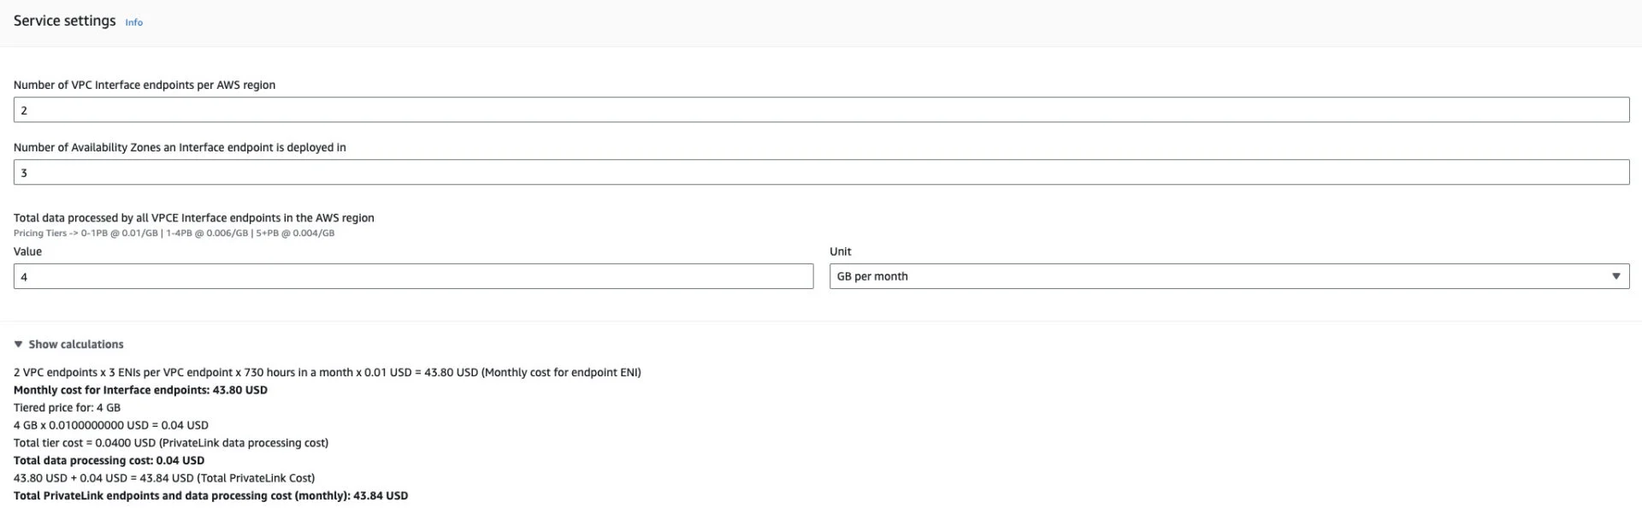Click the Total data processed label

[x=194, y=218]
